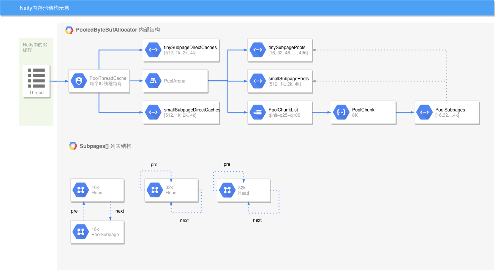Select the '8K' text under PoolChunk

355,115
